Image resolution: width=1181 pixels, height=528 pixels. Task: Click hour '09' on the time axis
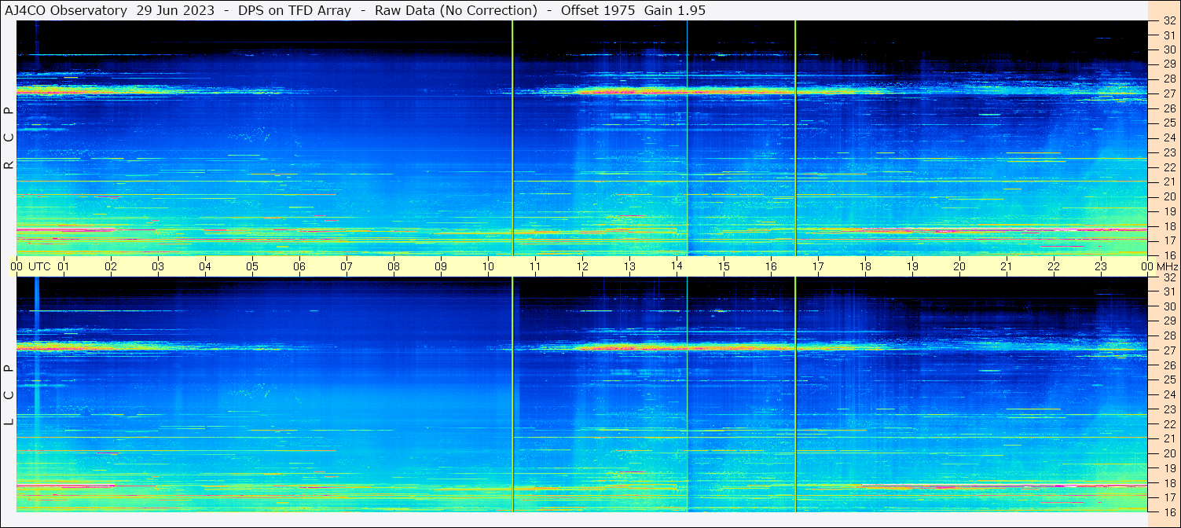click(441, 266)
